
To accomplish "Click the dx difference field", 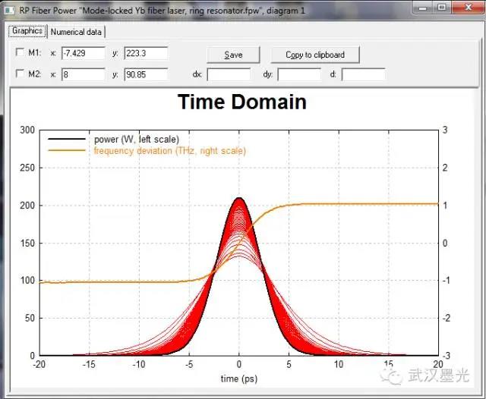I will (x=229, y=74).
